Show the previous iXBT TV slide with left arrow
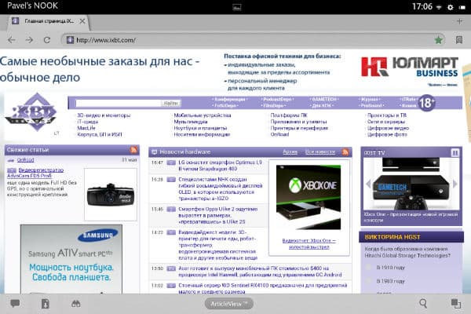This screenshot has width=471, height=314. 368,184
